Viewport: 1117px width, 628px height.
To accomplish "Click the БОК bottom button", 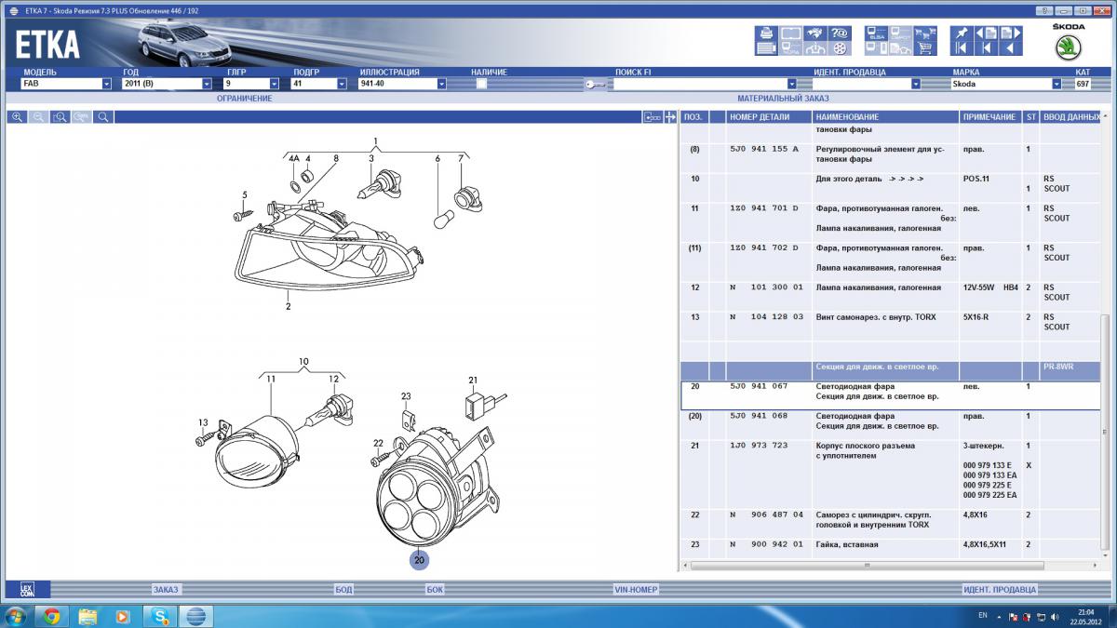I will pos(435,589).
